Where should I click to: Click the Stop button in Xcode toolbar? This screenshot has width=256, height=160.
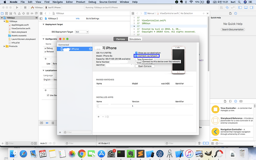(25, 7)
